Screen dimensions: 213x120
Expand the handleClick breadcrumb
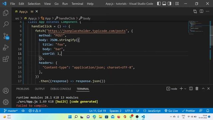(65, 18)
